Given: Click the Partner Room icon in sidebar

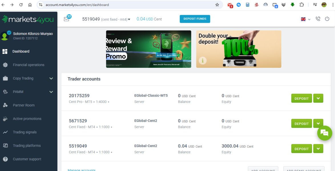Looking at the screenshot, I should pos(5,105).
